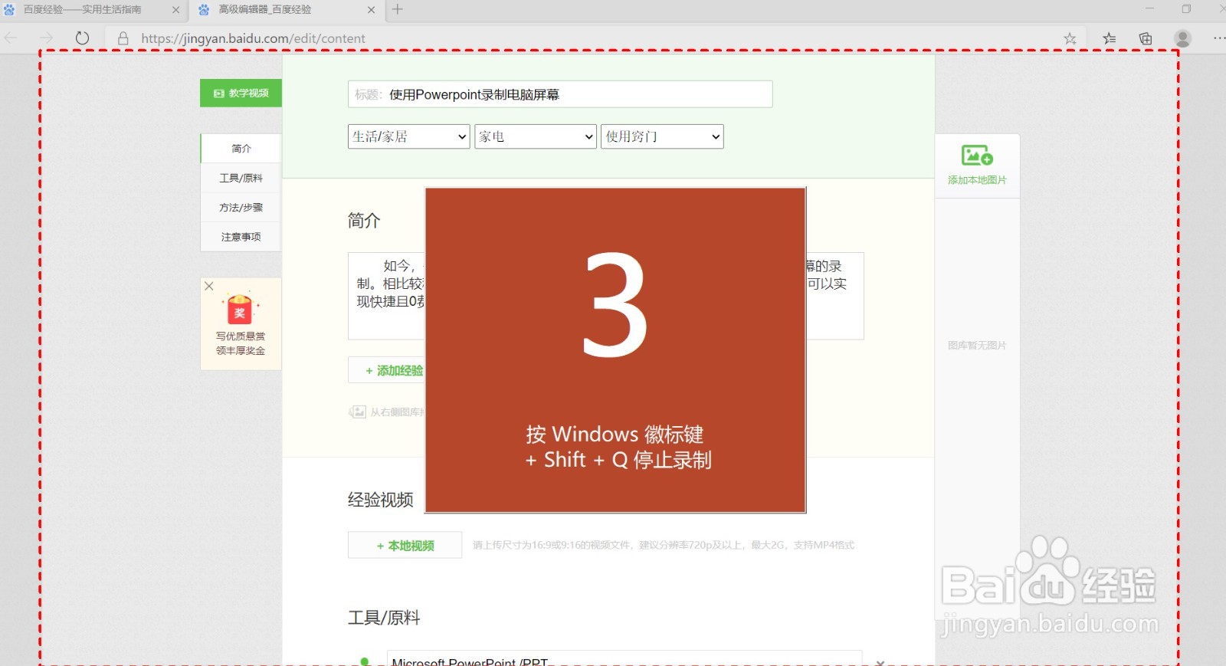Close the 百度经验——实用生活指南 tab
Image resolution: width=1226 pixels, height=666 pixels.
175,10
